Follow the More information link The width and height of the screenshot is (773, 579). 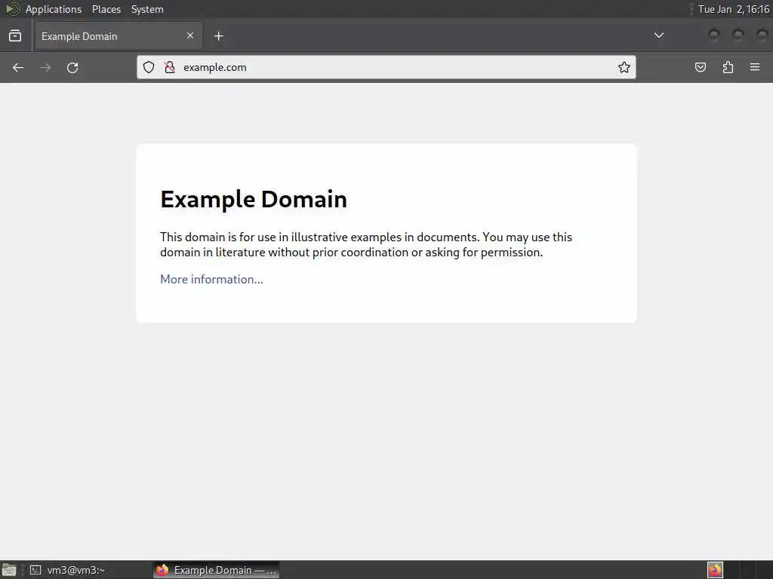click(x=211, y=279)
